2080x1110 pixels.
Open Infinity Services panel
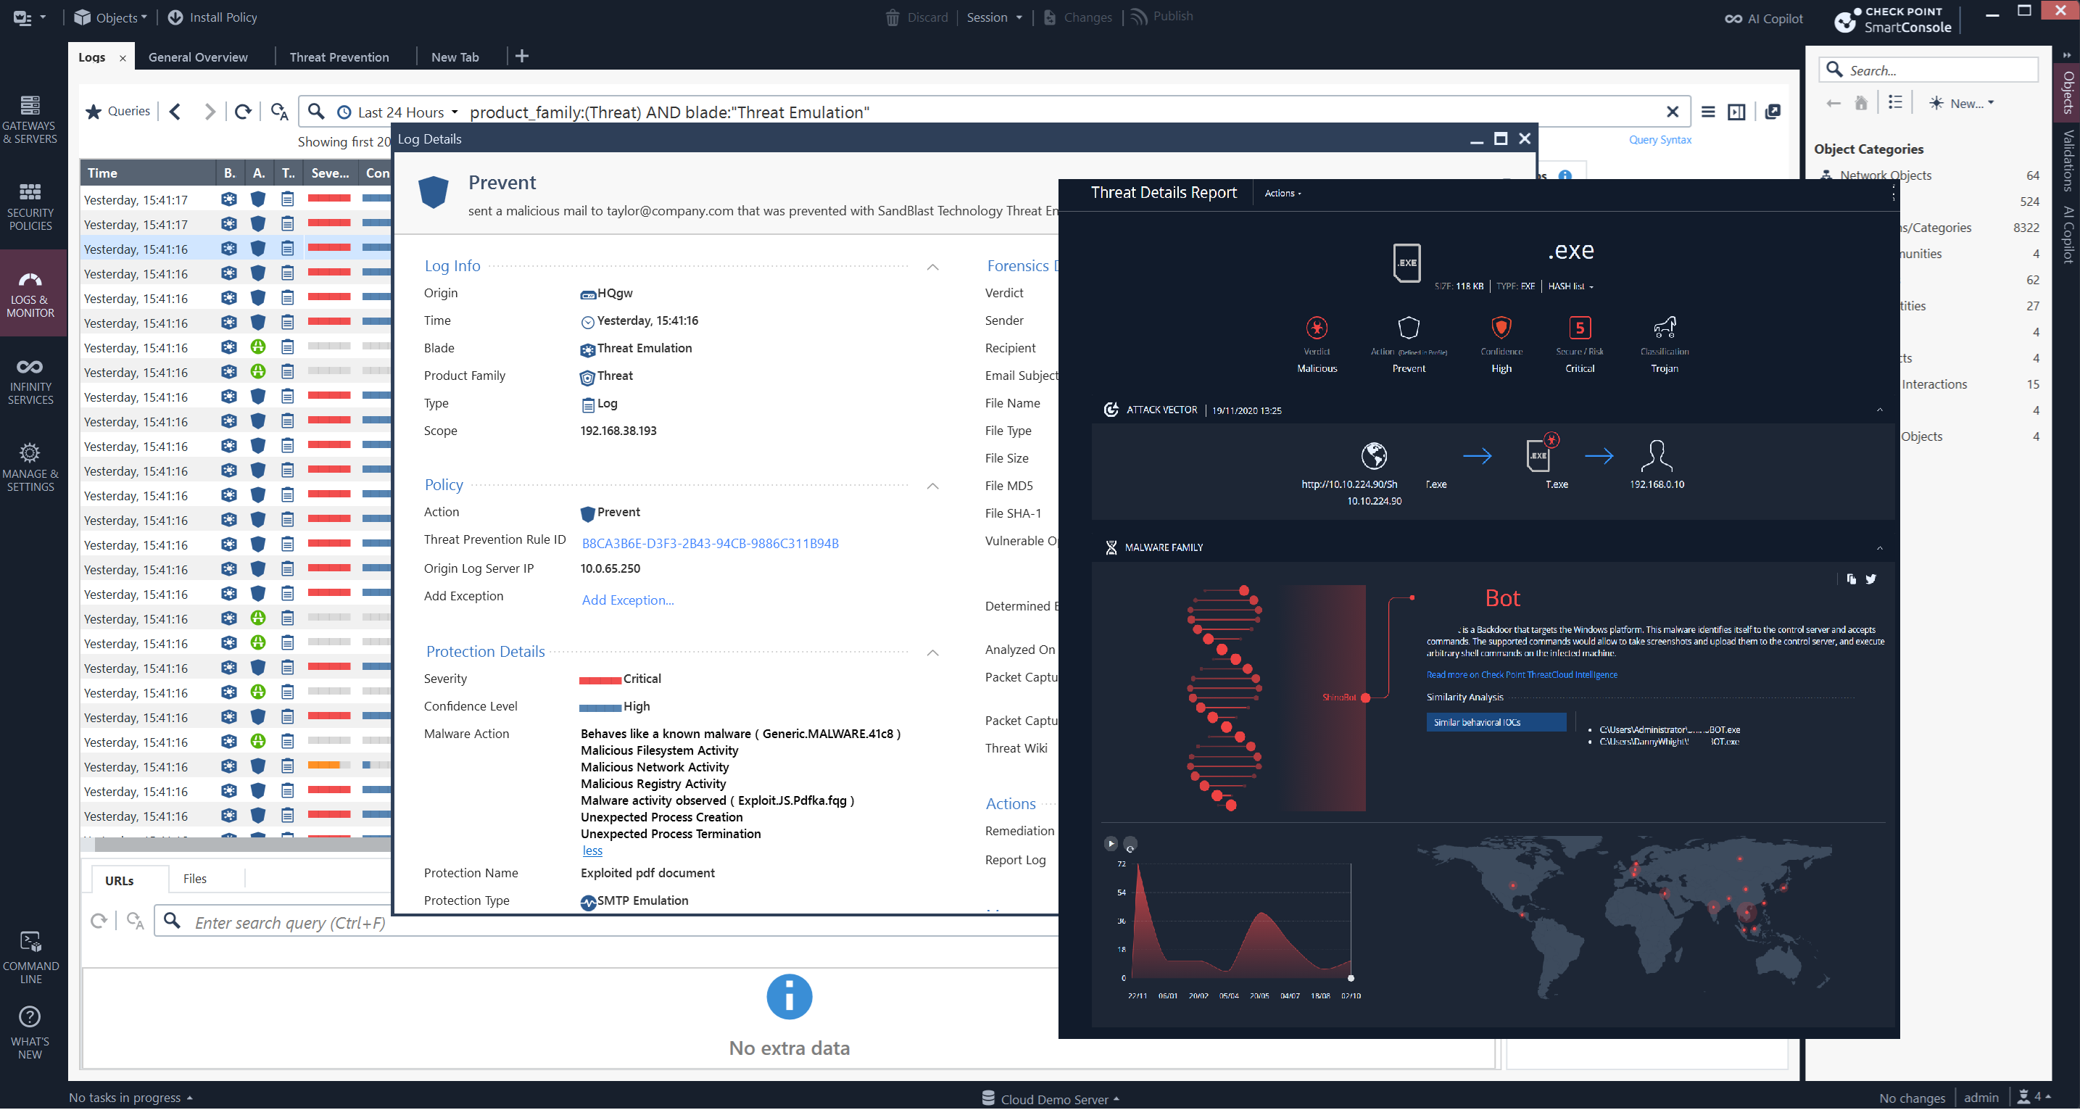click(30, 381)
